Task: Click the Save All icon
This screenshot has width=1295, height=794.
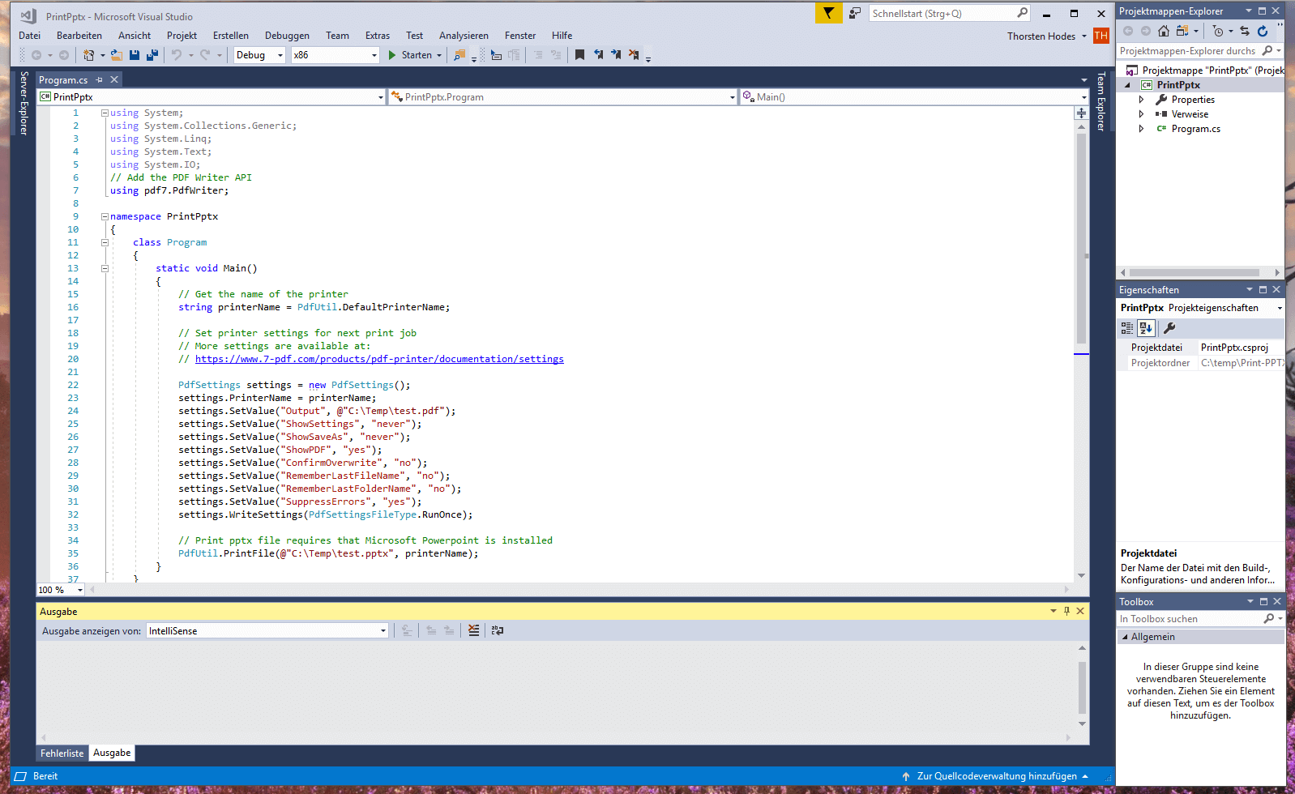Action: point(152,55)
